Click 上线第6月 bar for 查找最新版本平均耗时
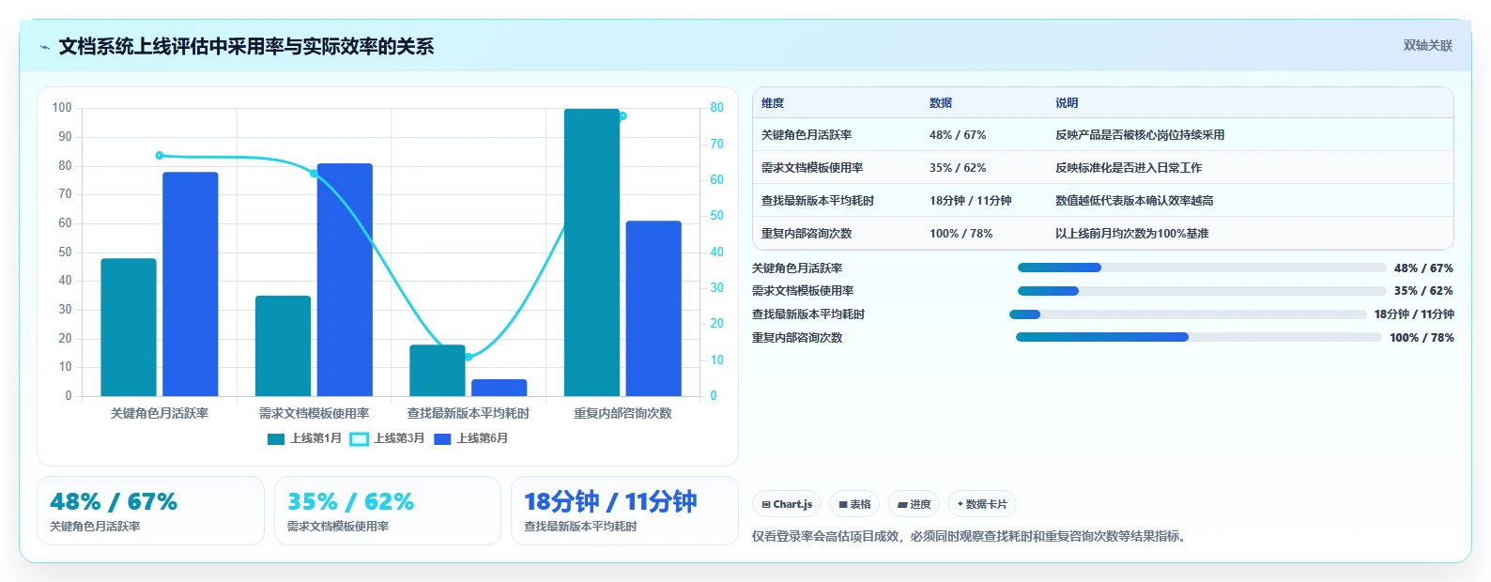Viewport: 1491px width, 582px height. tap(500, 388)
